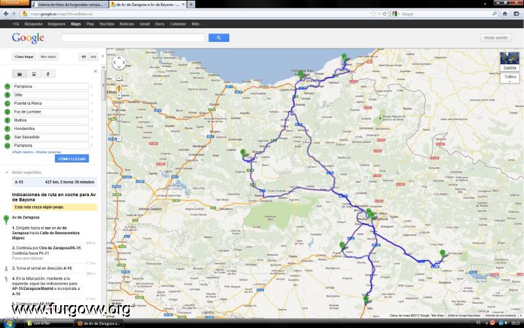Open 'con el Iber' taskbar item
This screenshot has height=328, width=524.
(48, 323)
